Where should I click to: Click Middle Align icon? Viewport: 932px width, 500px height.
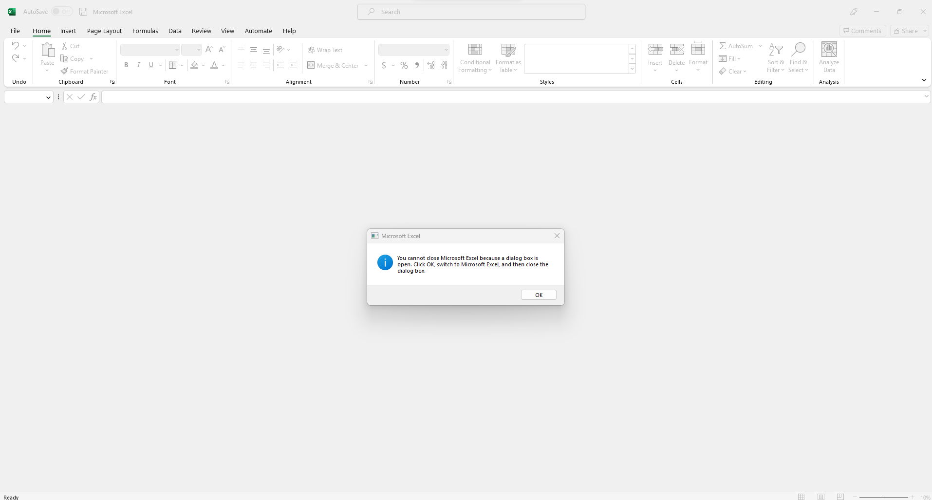pyautogui.click(x=254, y=49)
